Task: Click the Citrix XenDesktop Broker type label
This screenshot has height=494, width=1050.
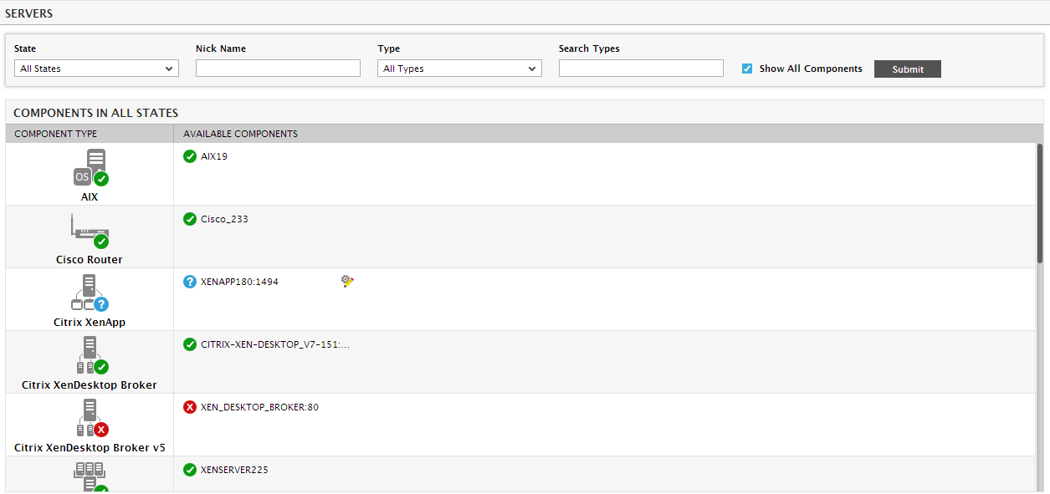Action: (x=90, y=385)
